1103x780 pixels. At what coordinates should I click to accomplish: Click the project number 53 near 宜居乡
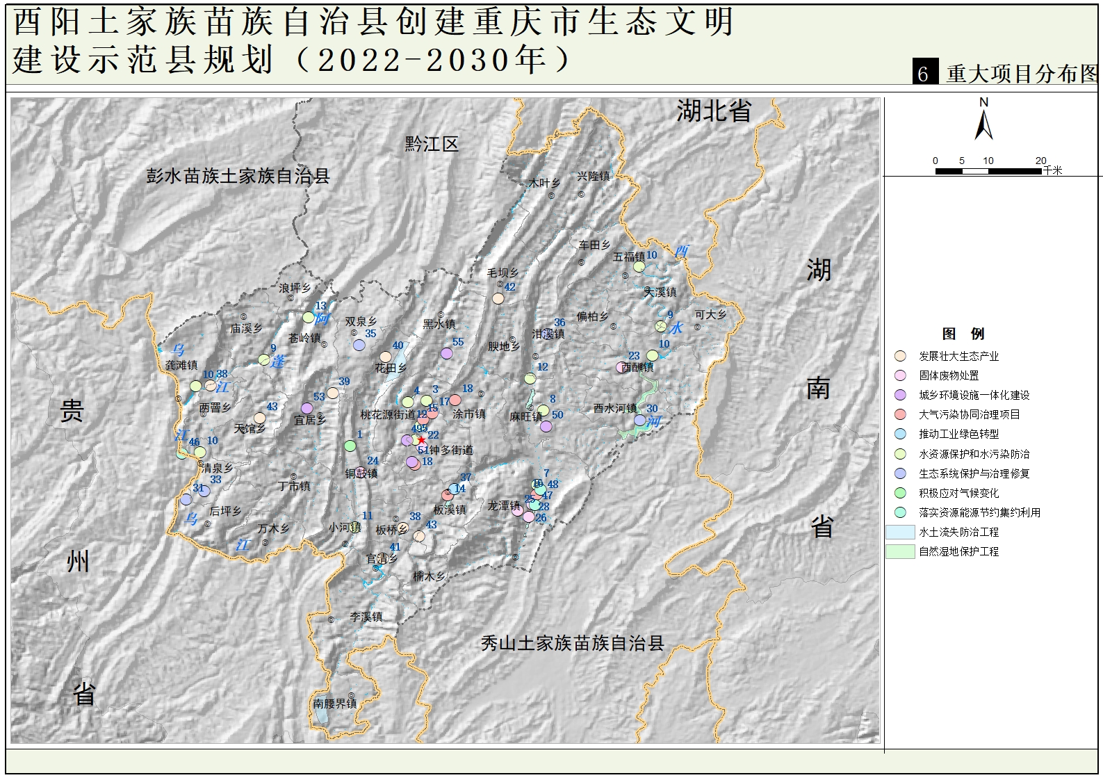[x=319, y=397]
